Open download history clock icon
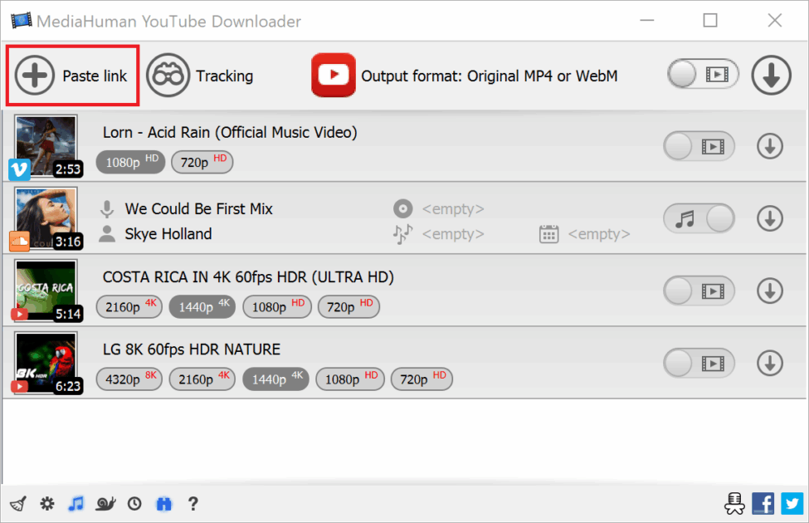Viewport: 809px width, 523px height. tap(134, 503)
